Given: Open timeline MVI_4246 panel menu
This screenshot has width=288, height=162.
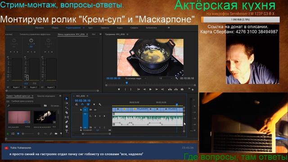Looking at the screenshot, I should pos(87,96).
